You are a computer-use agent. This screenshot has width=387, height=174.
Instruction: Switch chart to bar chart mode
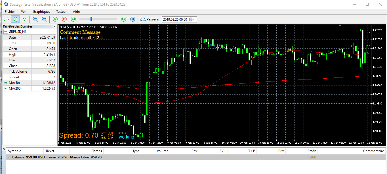point(7,19)
